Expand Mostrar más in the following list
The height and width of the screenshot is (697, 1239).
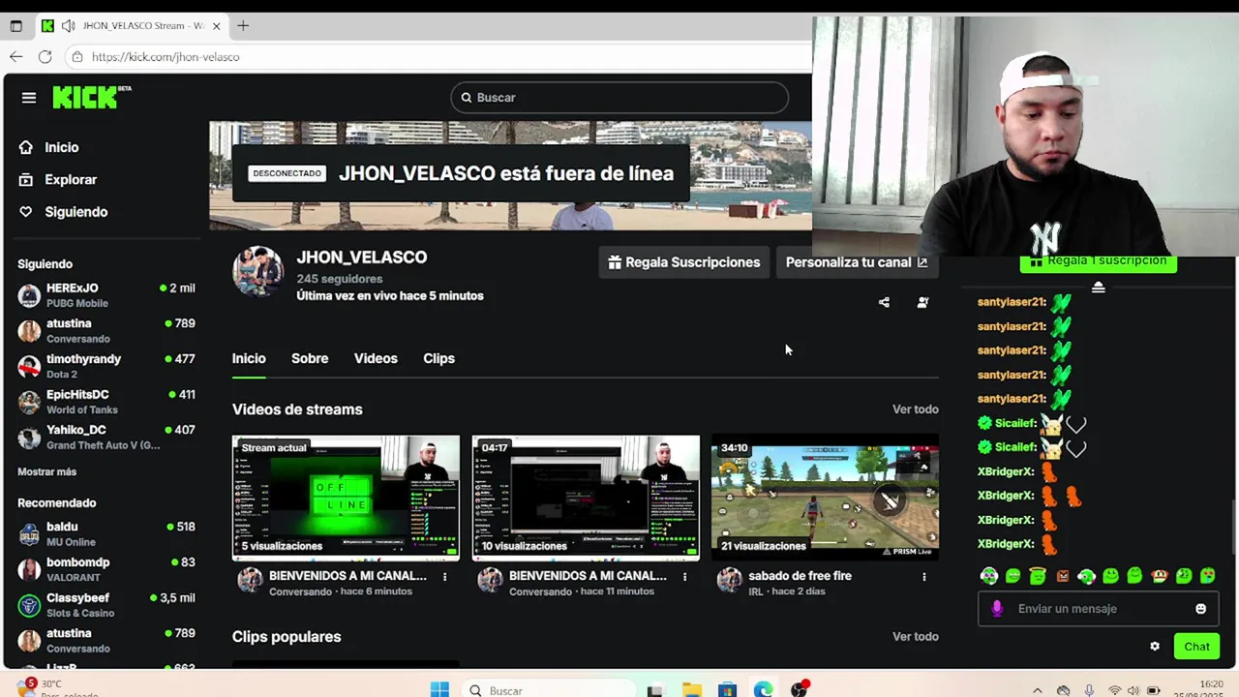[x=46, y=471]
